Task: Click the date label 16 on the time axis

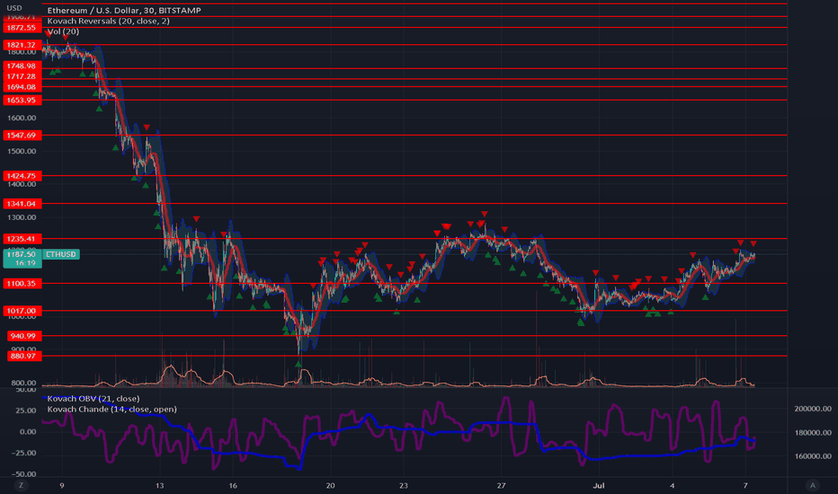Action: point(233,485)
